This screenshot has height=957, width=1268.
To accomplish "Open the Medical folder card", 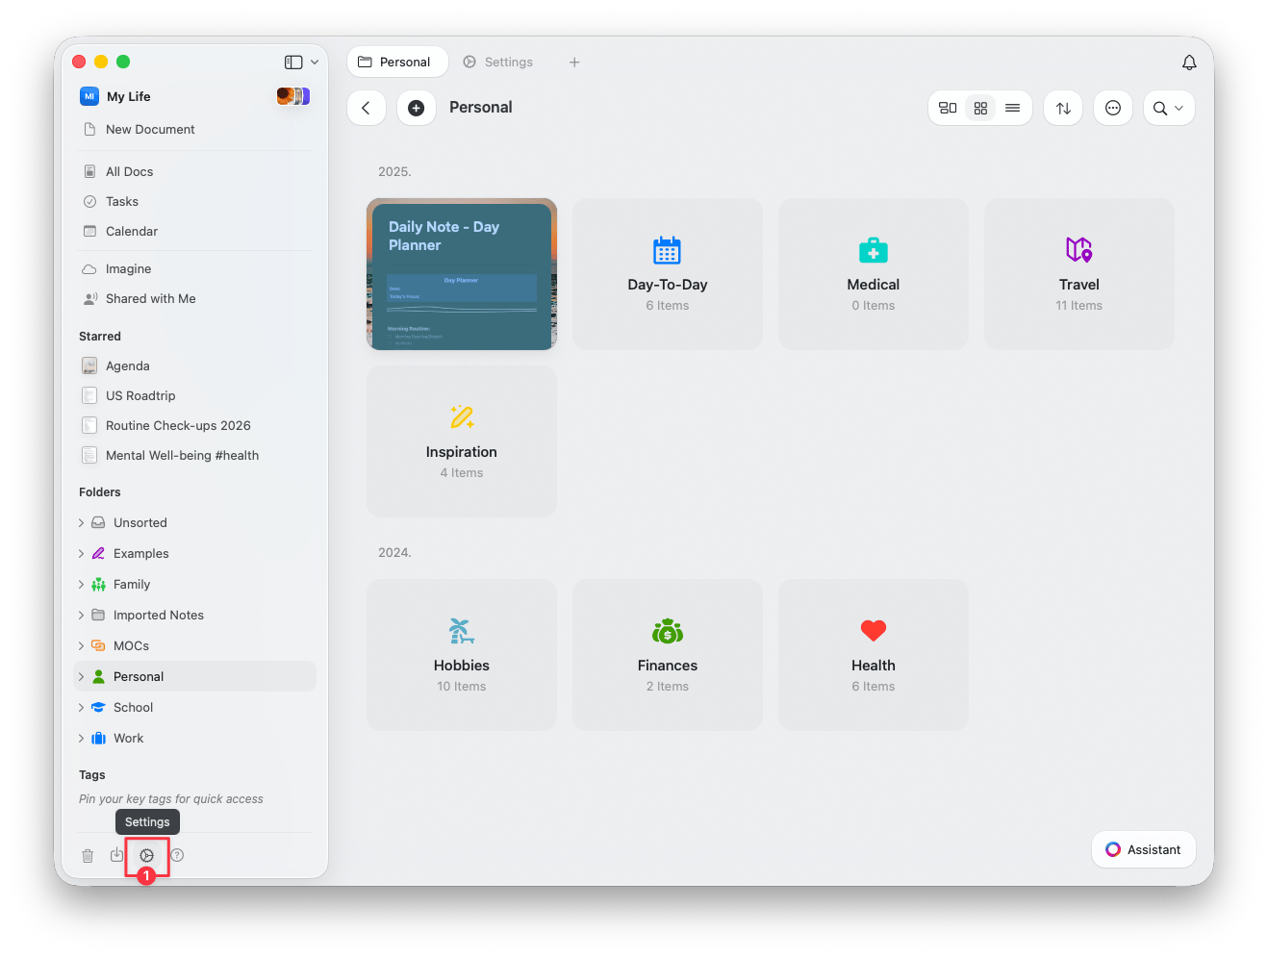I will click(874, 274).
